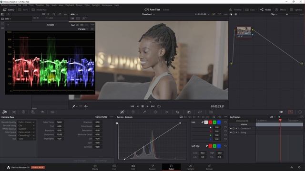Open the Qualifier eyedropper palette
The image size is (305, 171).
144,112
